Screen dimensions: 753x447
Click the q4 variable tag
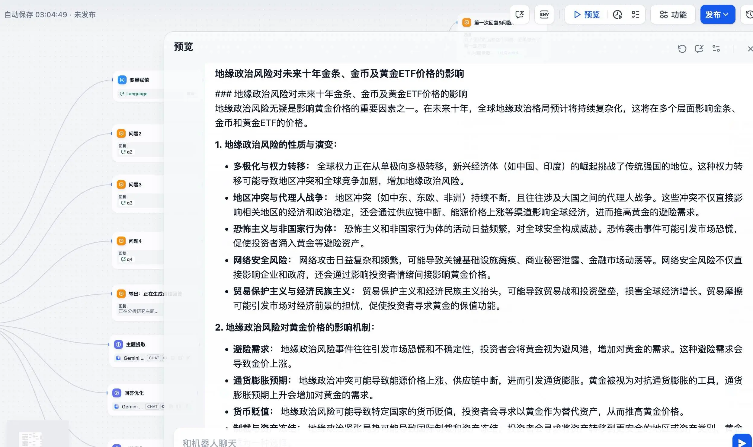pos(127,259)
